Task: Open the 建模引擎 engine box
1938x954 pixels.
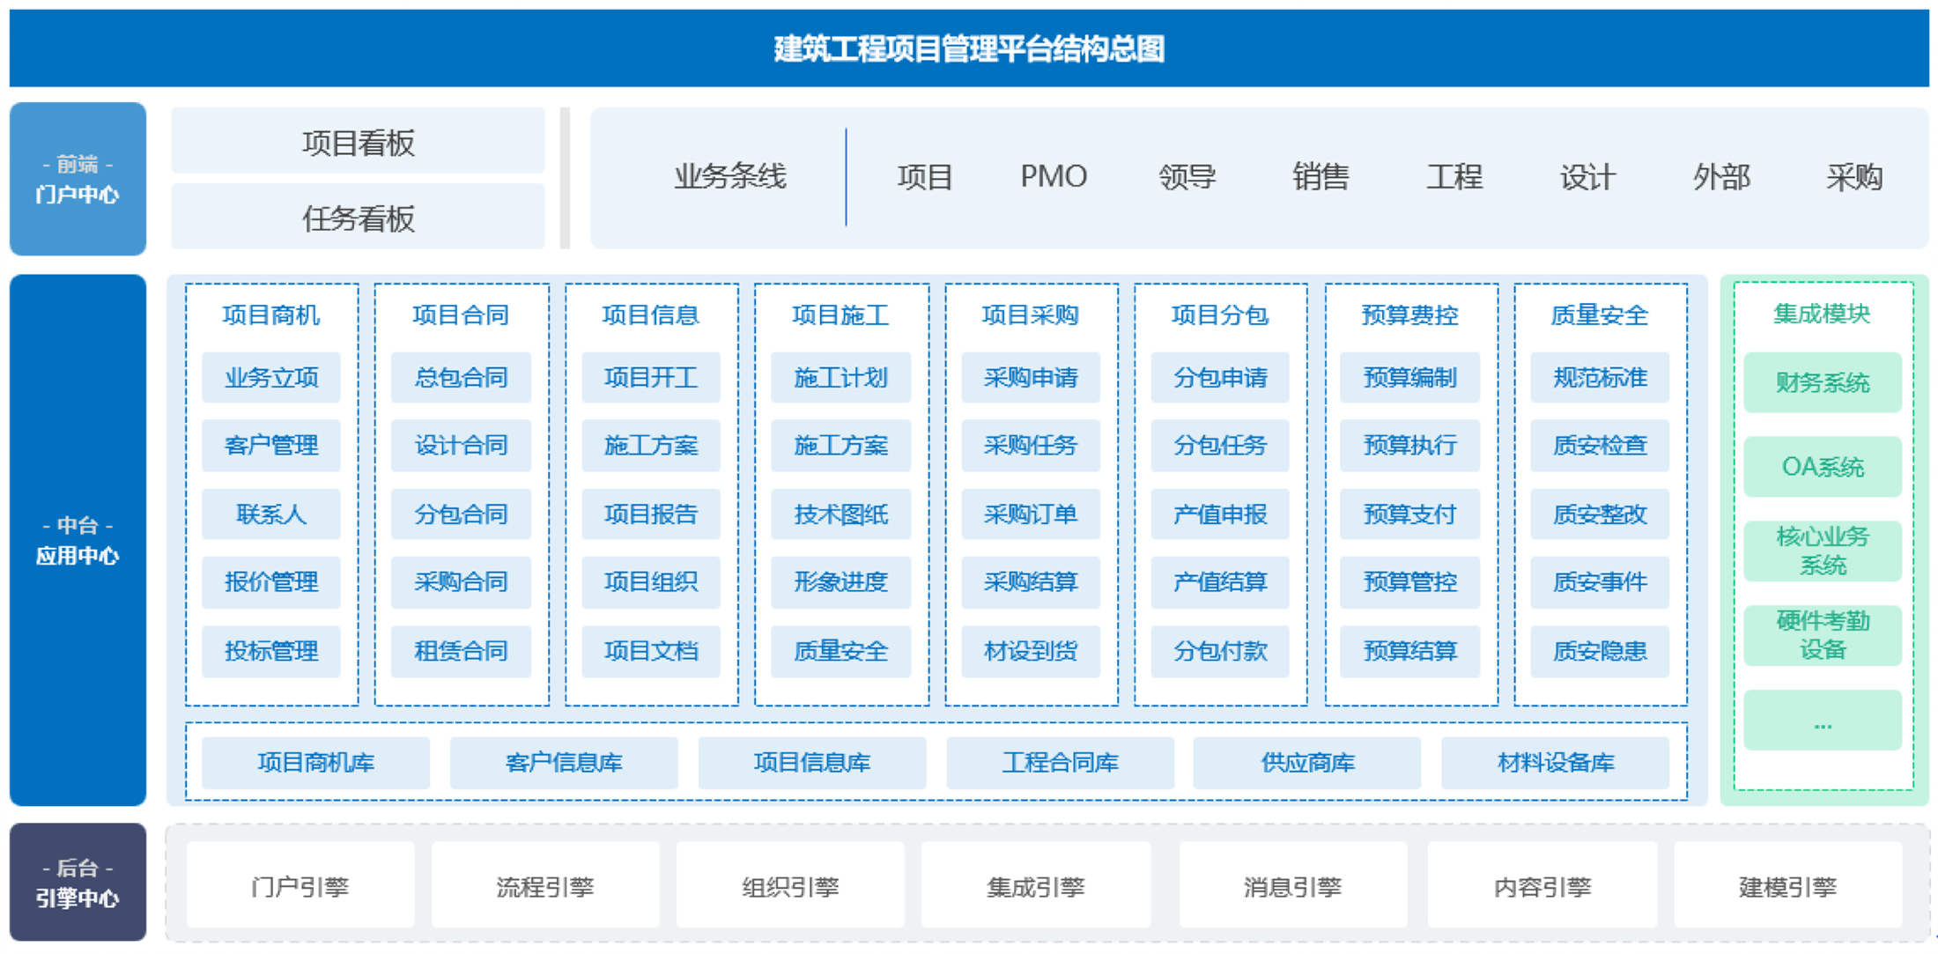Action: click(x=1786, y=885)
